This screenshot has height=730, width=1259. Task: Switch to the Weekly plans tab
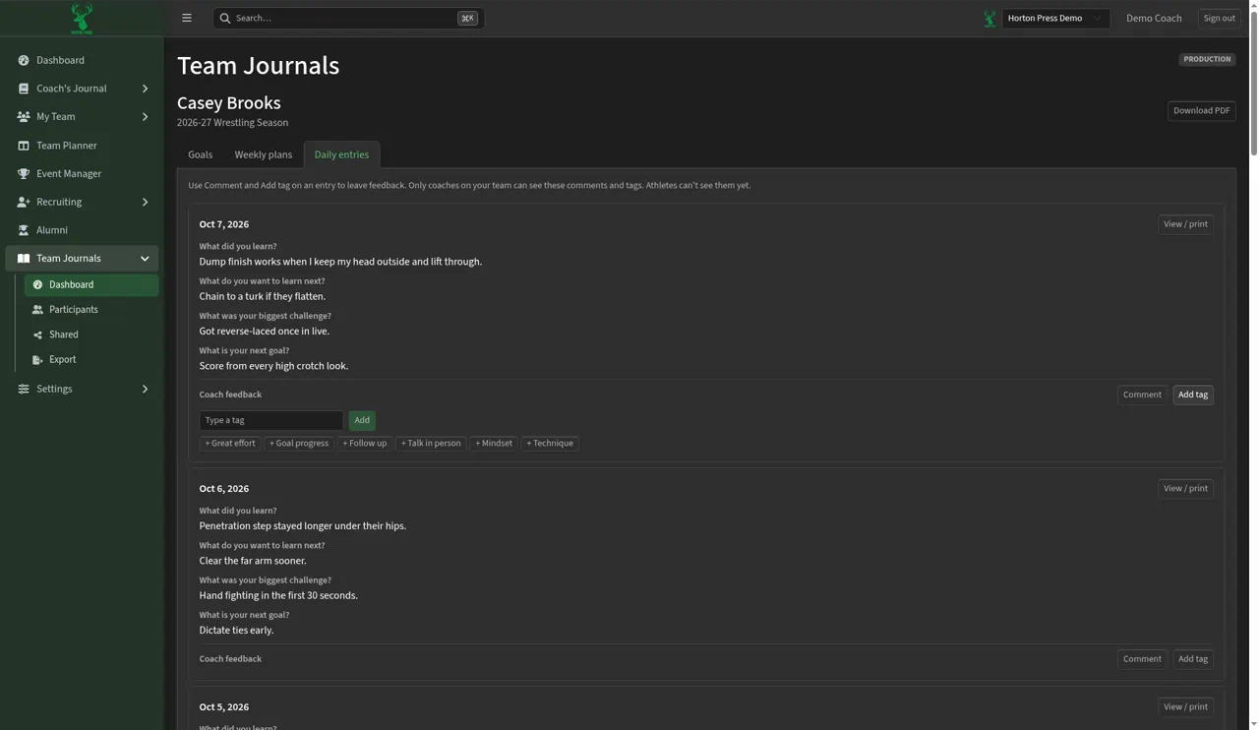point(264,154)
